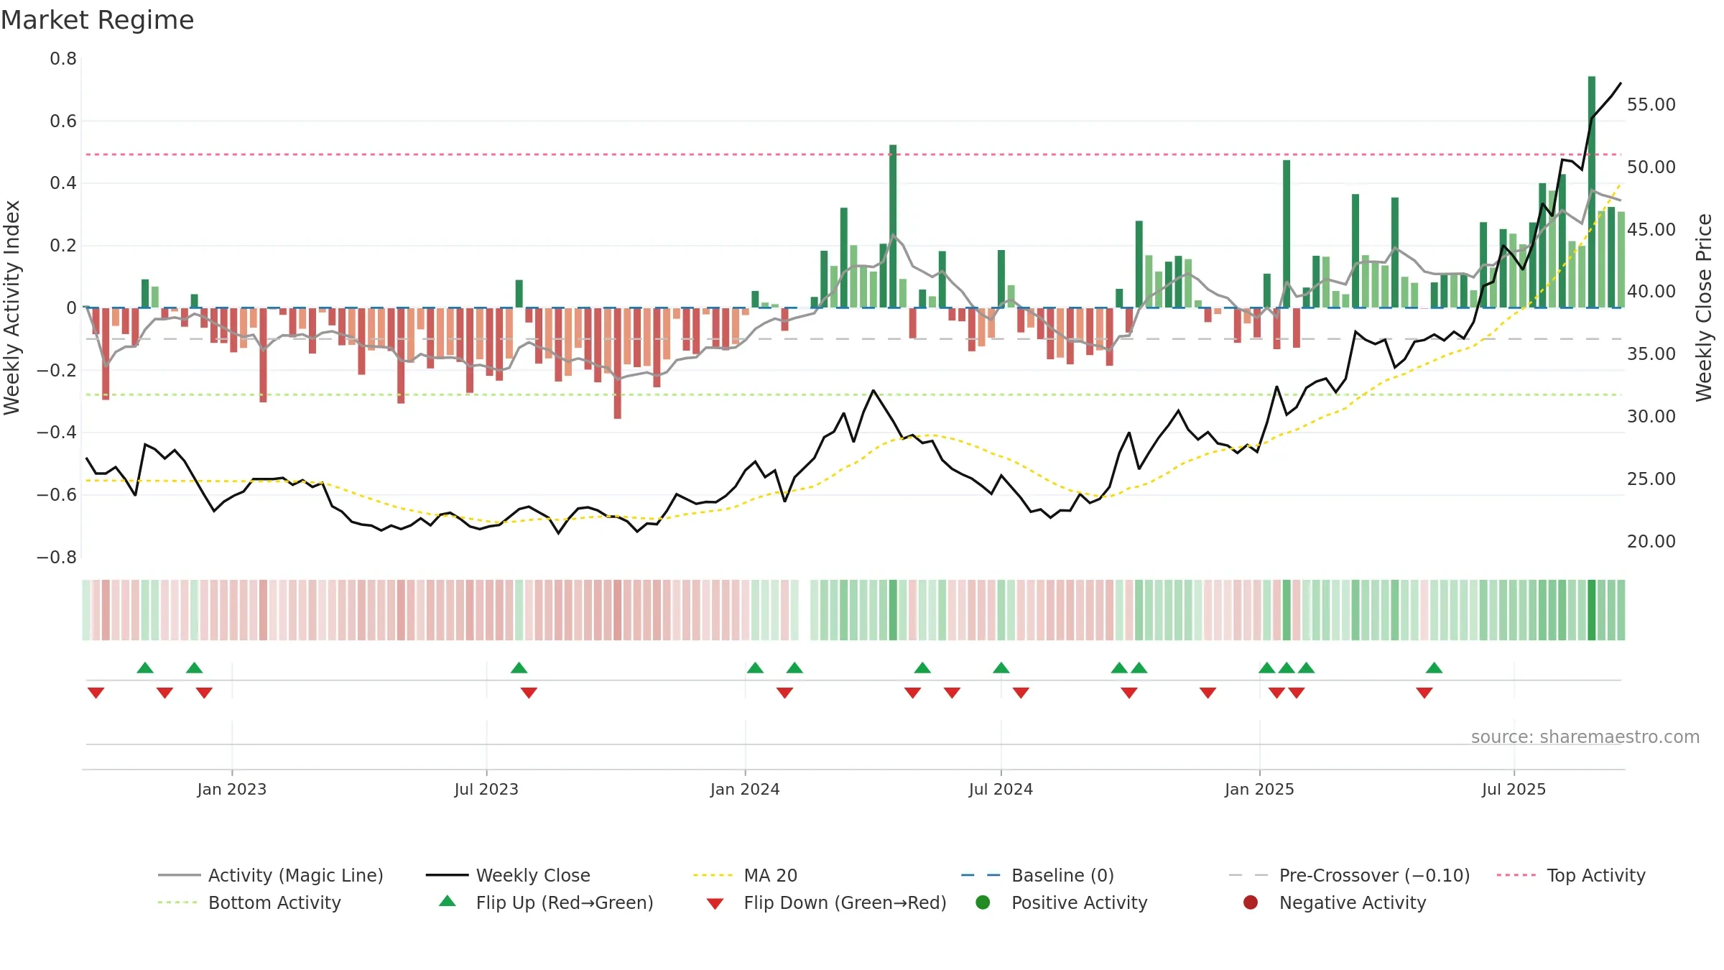Toggle the Activity (Magic Line) legend entry
The width and height of the screenshot is (1724, 970).
pyautogui.click(x=271, y=875)
